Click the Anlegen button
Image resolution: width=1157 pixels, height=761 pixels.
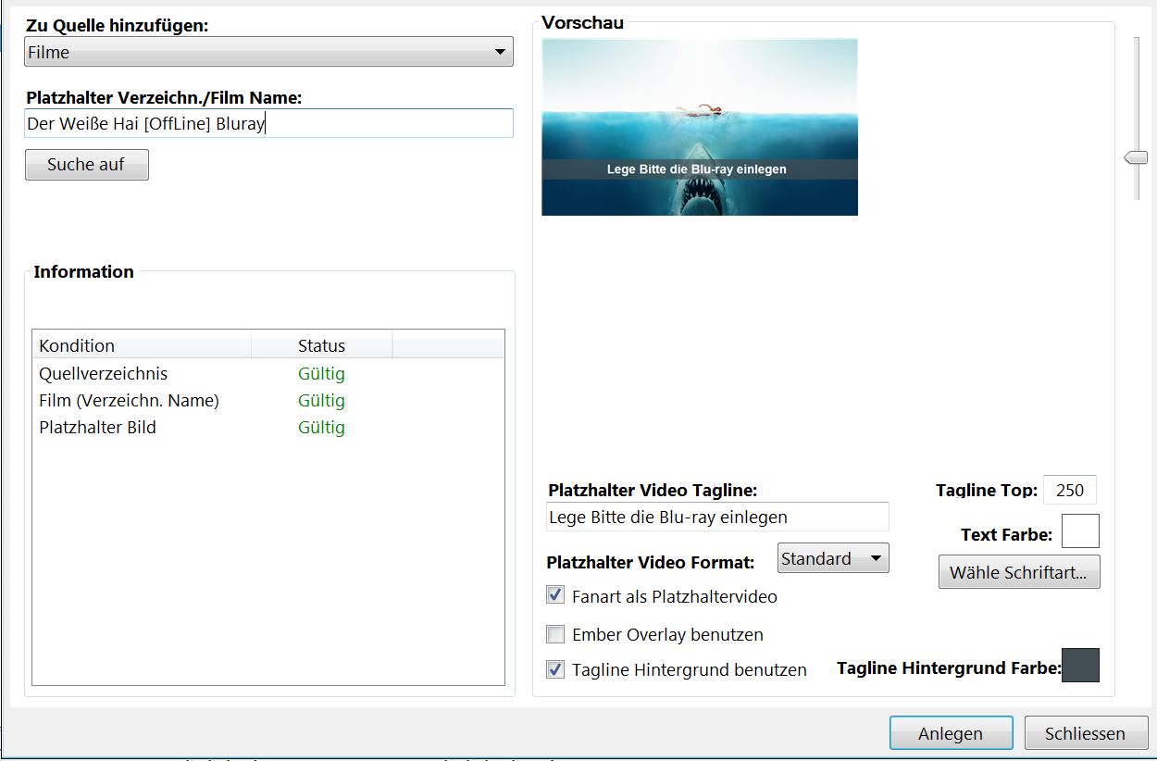point(951,733)
